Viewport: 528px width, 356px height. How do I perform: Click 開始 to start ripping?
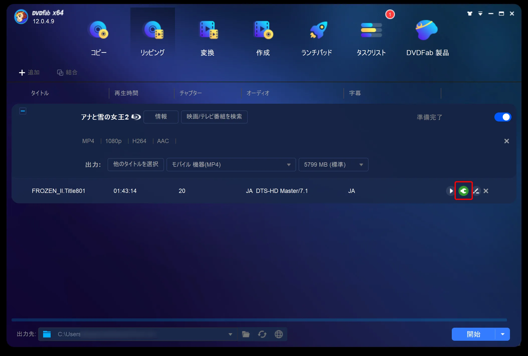473,334
